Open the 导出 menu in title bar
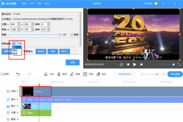Screen dimensions: 183x122 point(47,3)
